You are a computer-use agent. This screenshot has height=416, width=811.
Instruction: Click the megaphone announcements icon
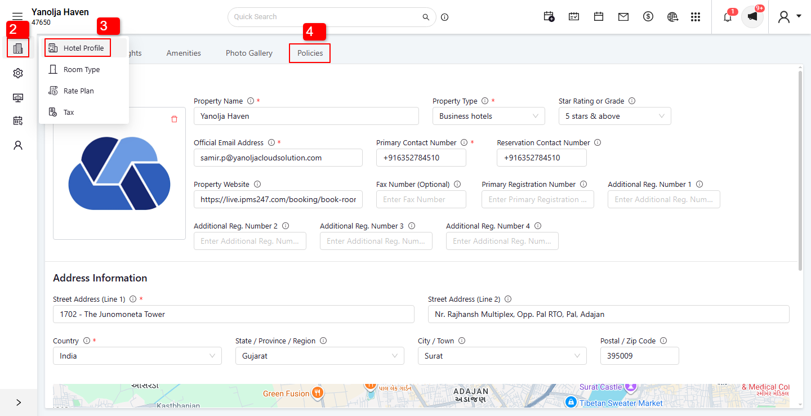[752, 17]
